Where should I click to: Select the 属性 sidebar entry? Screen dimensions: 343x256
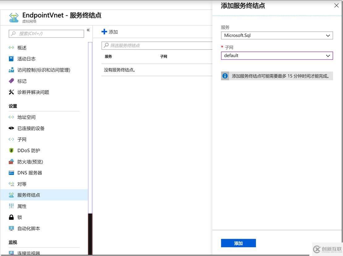pyautogui.click(x=21, y=206)
